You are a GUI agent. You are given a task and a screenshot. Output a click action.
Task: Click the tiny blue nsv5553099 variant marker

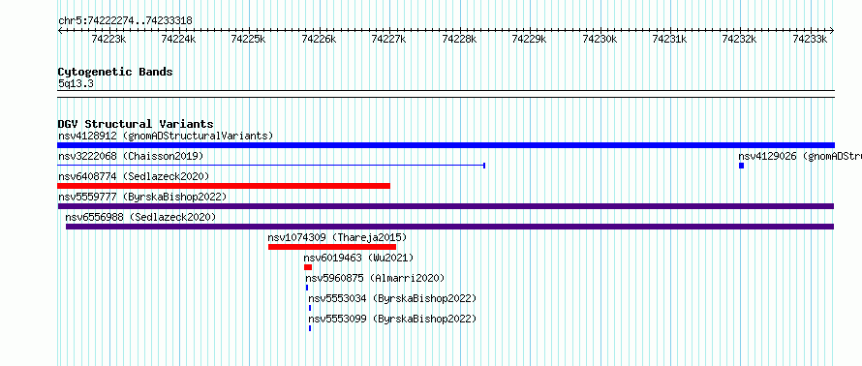310,328
